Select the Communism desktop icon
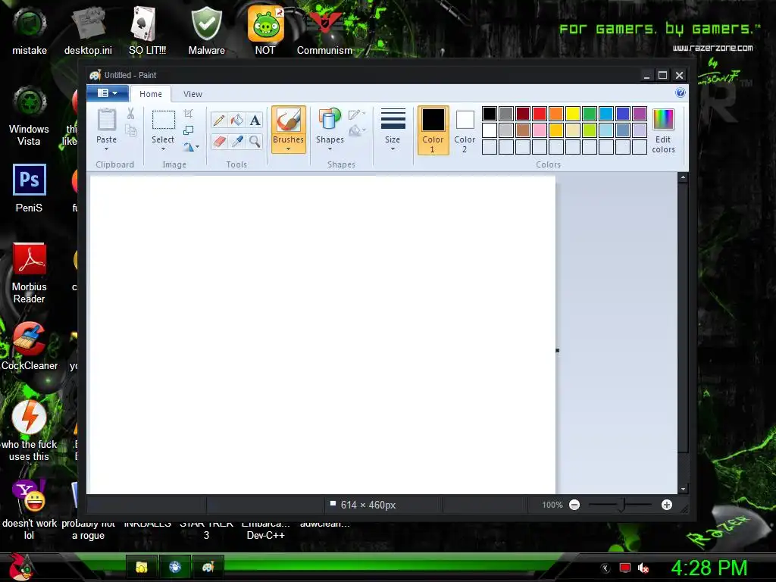This screenshot has width=776, height=582. click(x=324, y=30)
